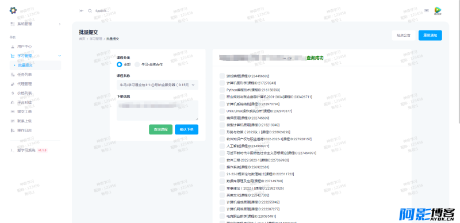The height and width of the screenshot is (223, 460).
Task: Select 批量提交 submenu item
Action: (x=25, y=65)
